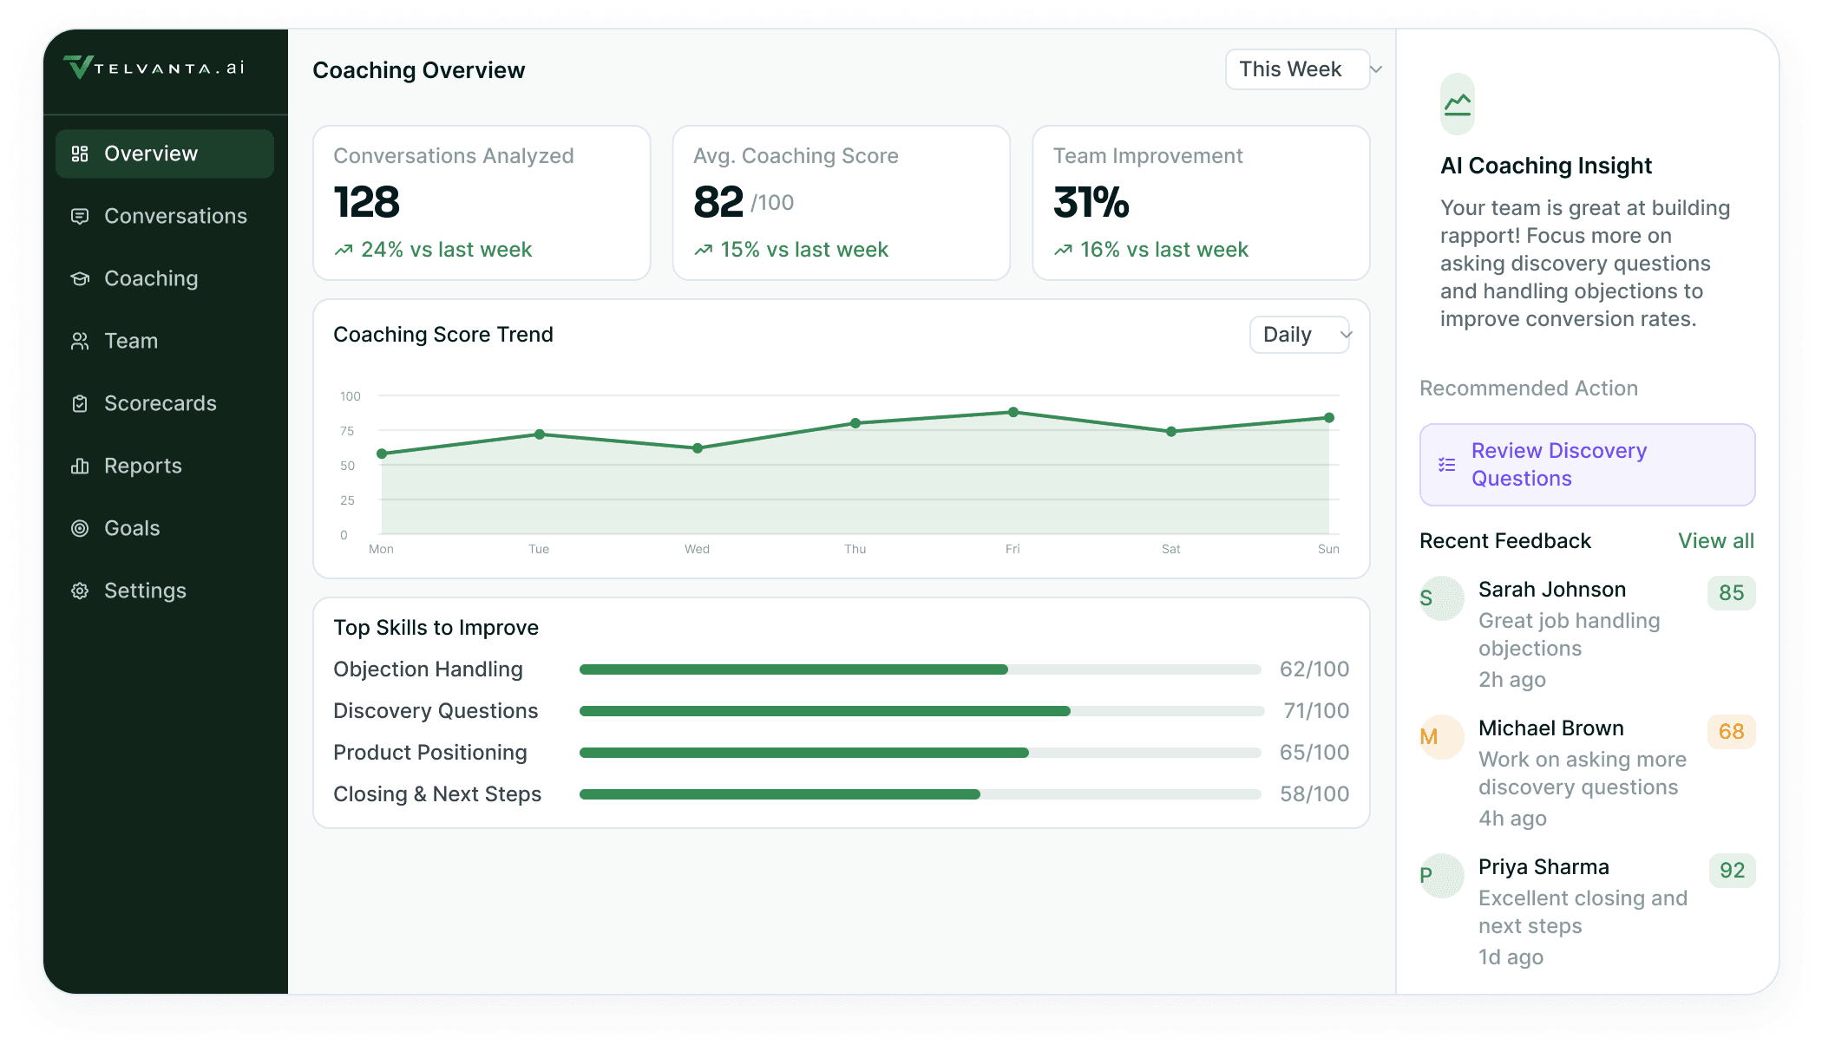Click the 65/100 Product Positioning score
The height and width of the screenshot is (1051, 1822).
[1314, 753]
